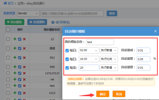Click the orange 确定 button
The width and height of the screenshot is (159, 100).
click(x=103, y=94)
